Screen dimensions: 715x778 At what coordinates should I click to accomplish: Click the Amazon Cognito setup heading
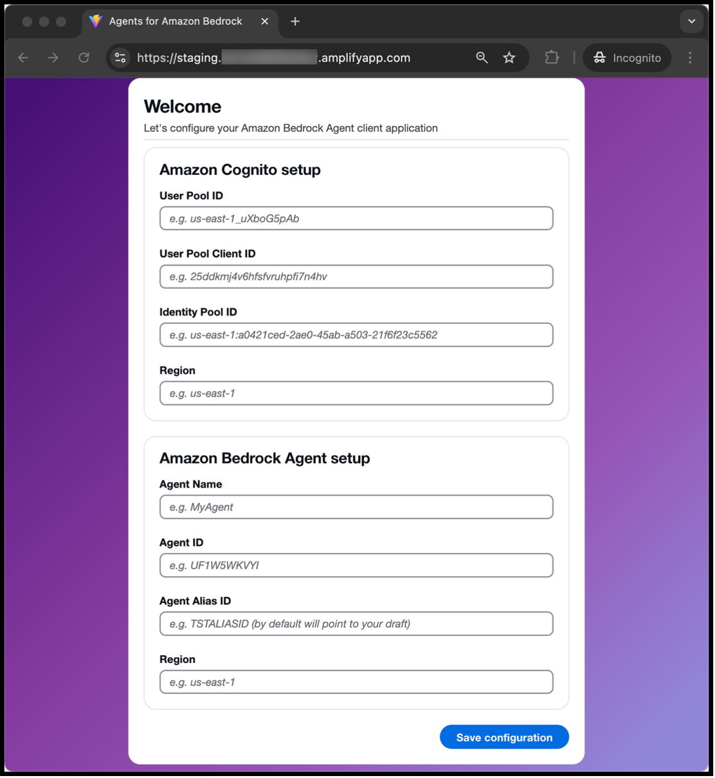(240, 170)
